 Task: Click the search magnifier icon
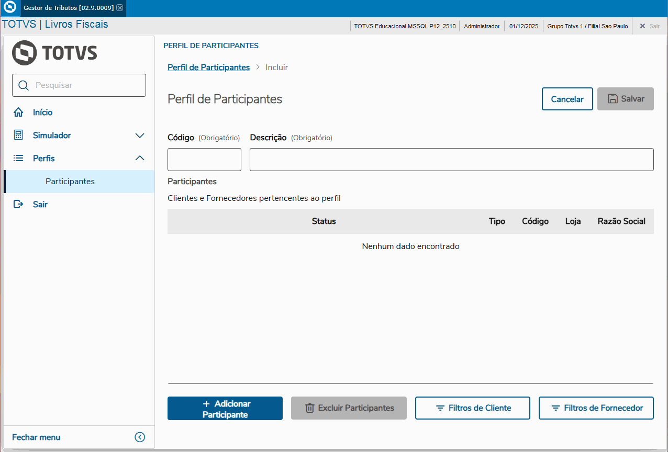pos(24,85)
